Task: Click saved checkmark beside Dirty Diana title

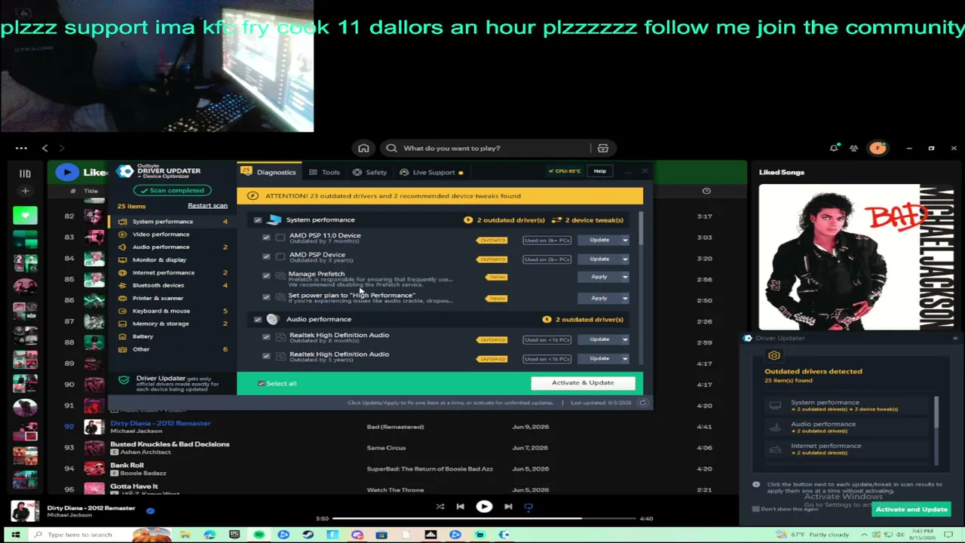Action: tap(150, 511)
